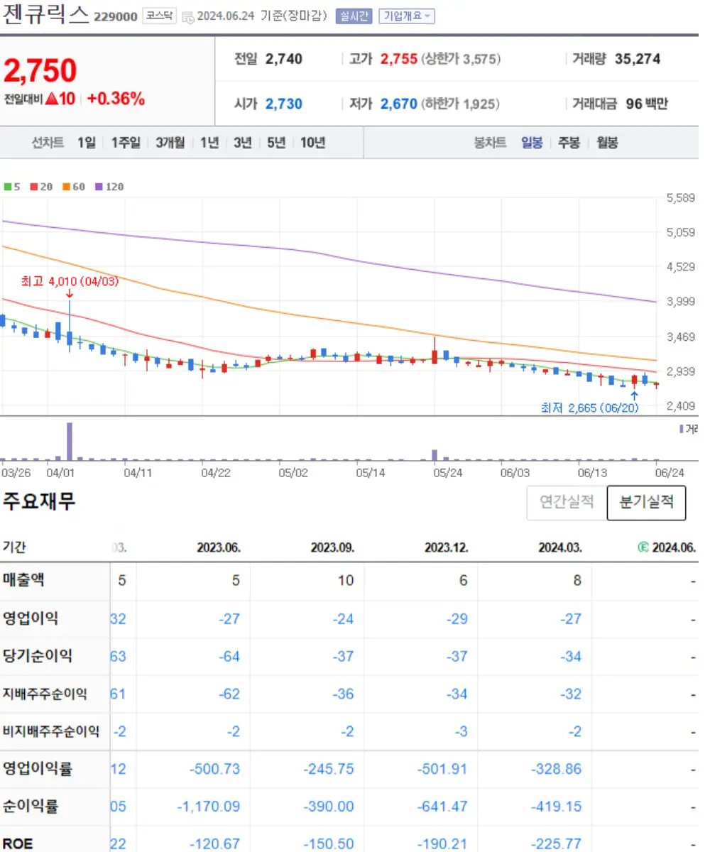Click the volume bar at 05/24

pos(435,455)
